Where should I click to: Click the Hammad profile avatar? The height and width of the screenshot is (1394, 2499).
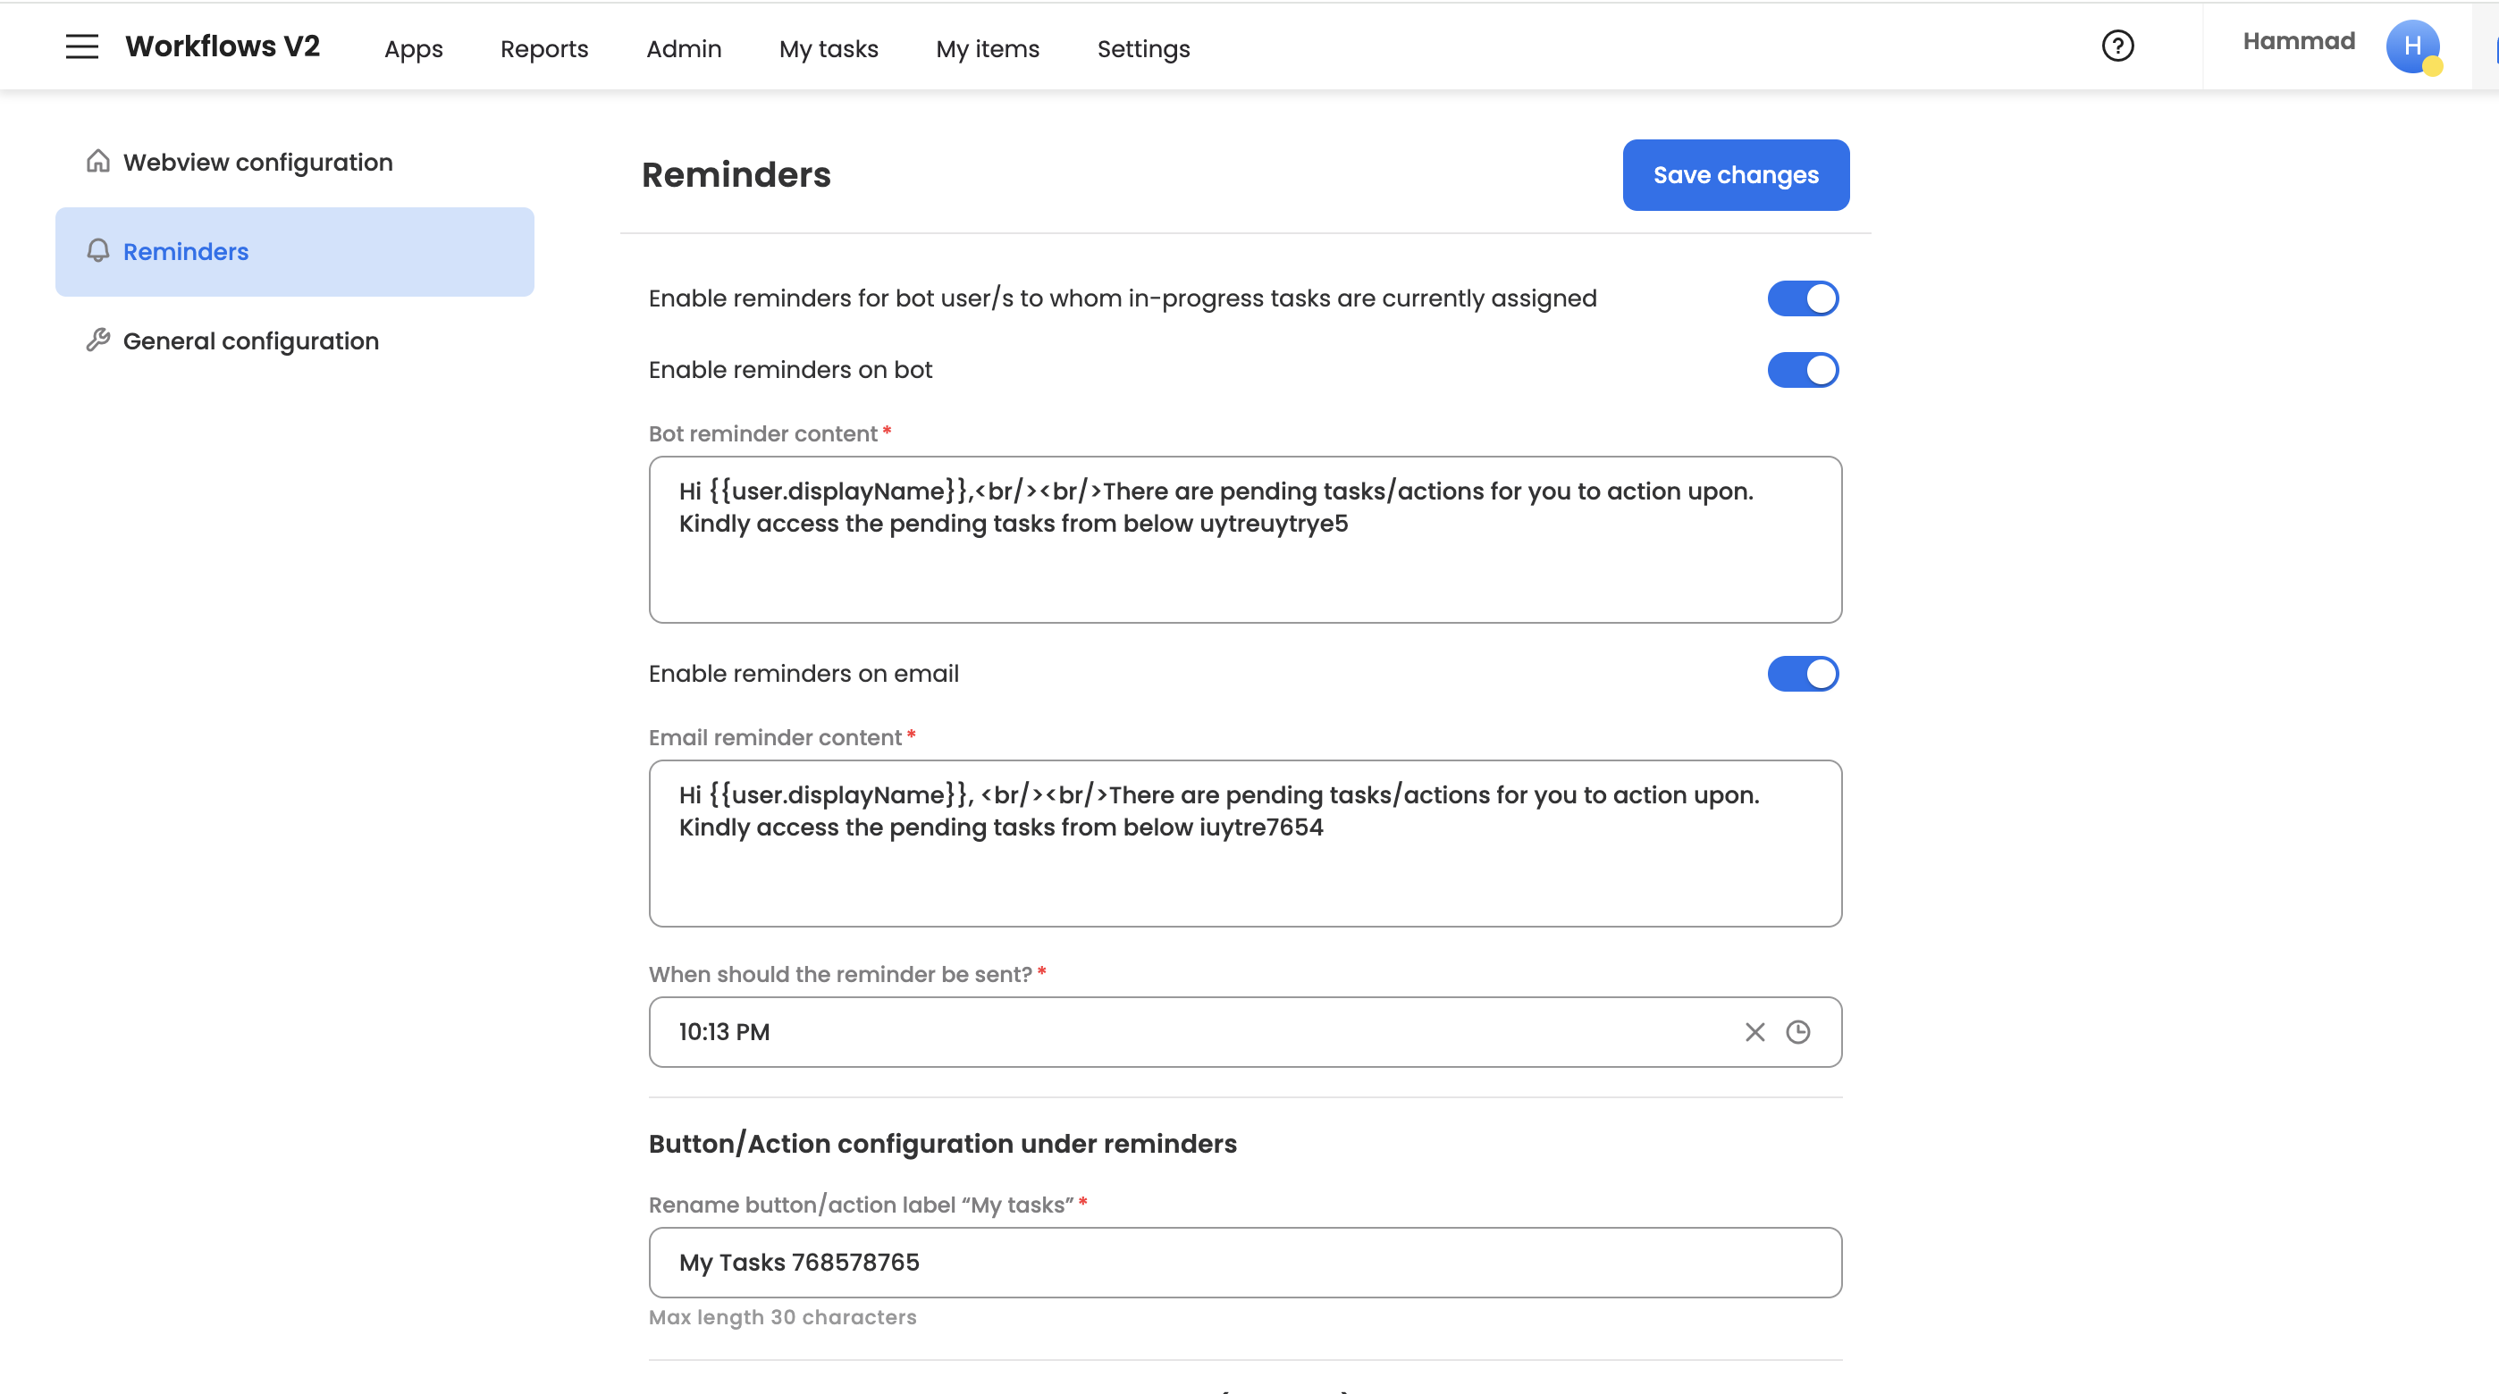(x=2411, y=46)
